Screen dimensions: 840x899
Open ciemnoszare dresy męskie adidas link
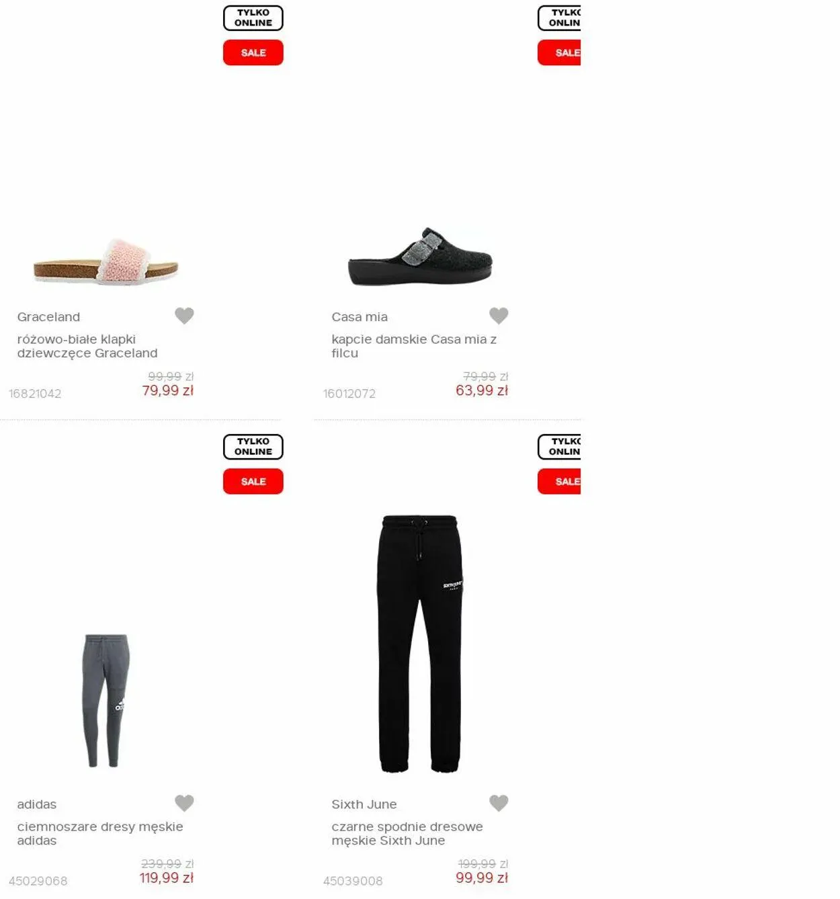click(100, 833)
